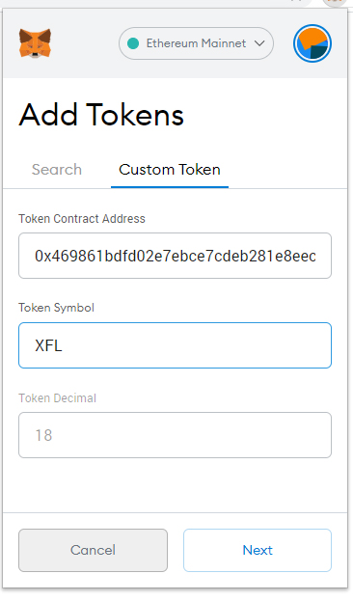The height and width of the screenshot is (601, 353).
Task: Click the Add Tokens heading
Action: [x=101, y=115]
